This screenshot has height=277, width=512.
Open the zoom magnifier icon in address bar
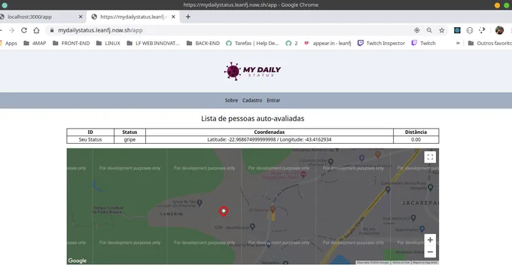[x=429, y=30]
